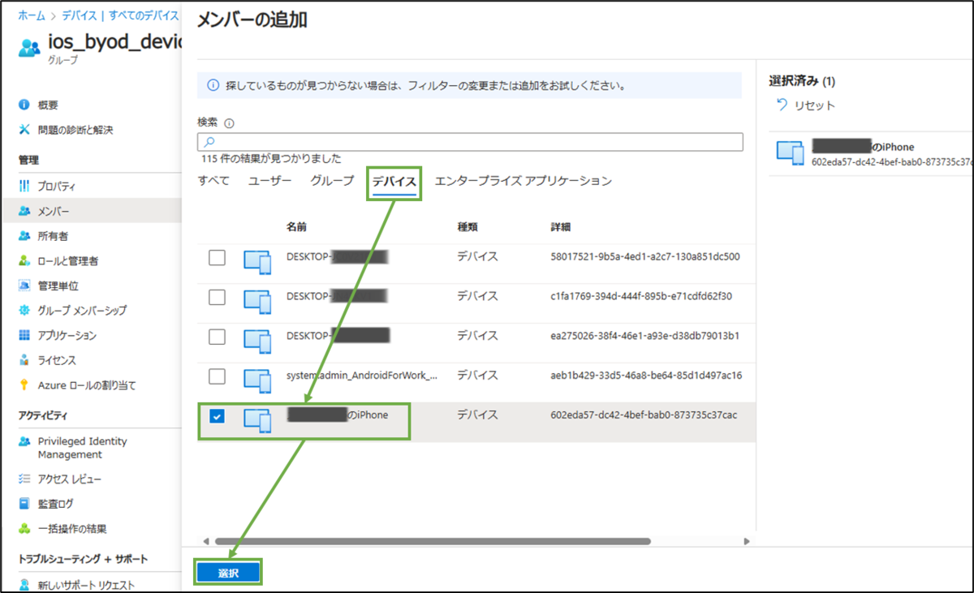Open ライセンス icon in sidebar
This screenshot has height=593, width=974.
[x=24, y=360]
